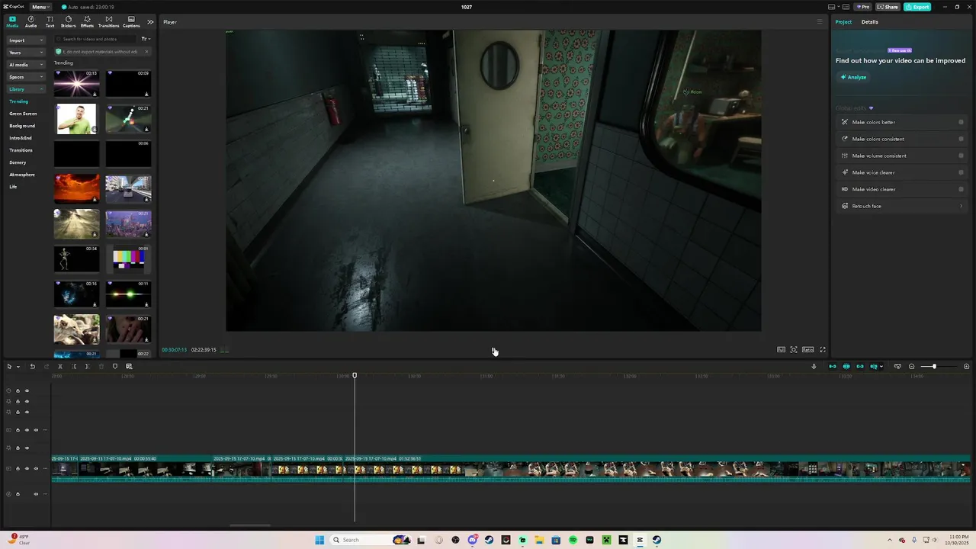This screenshot has height=549, width=976.
Task: Switch to the Transitions tab
Action: [x=108, y=21]
